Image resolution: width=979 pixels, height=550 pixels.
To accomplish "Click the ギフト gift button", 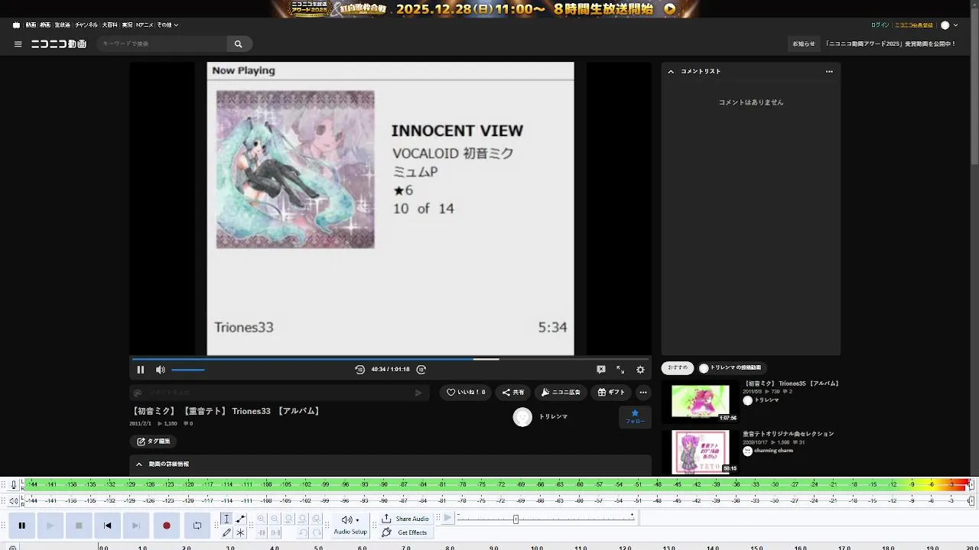I will pyautogui.click(x=611, y=393).
